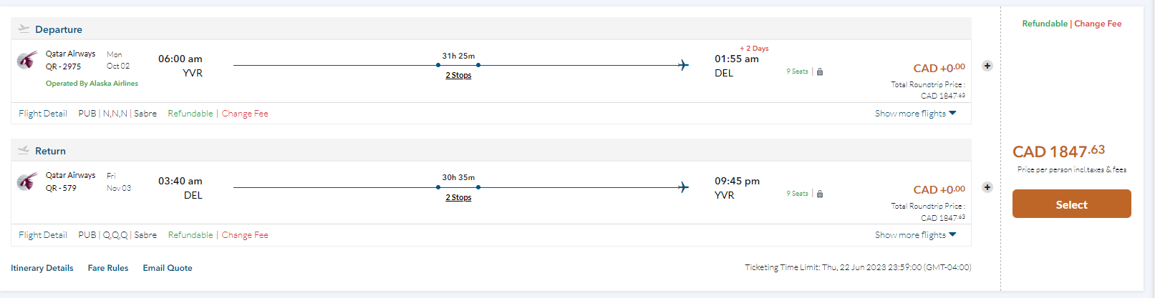Screen dimensions: 1155x298
Task: Click the baggage icon on departure flight
Action: [820, 72]
